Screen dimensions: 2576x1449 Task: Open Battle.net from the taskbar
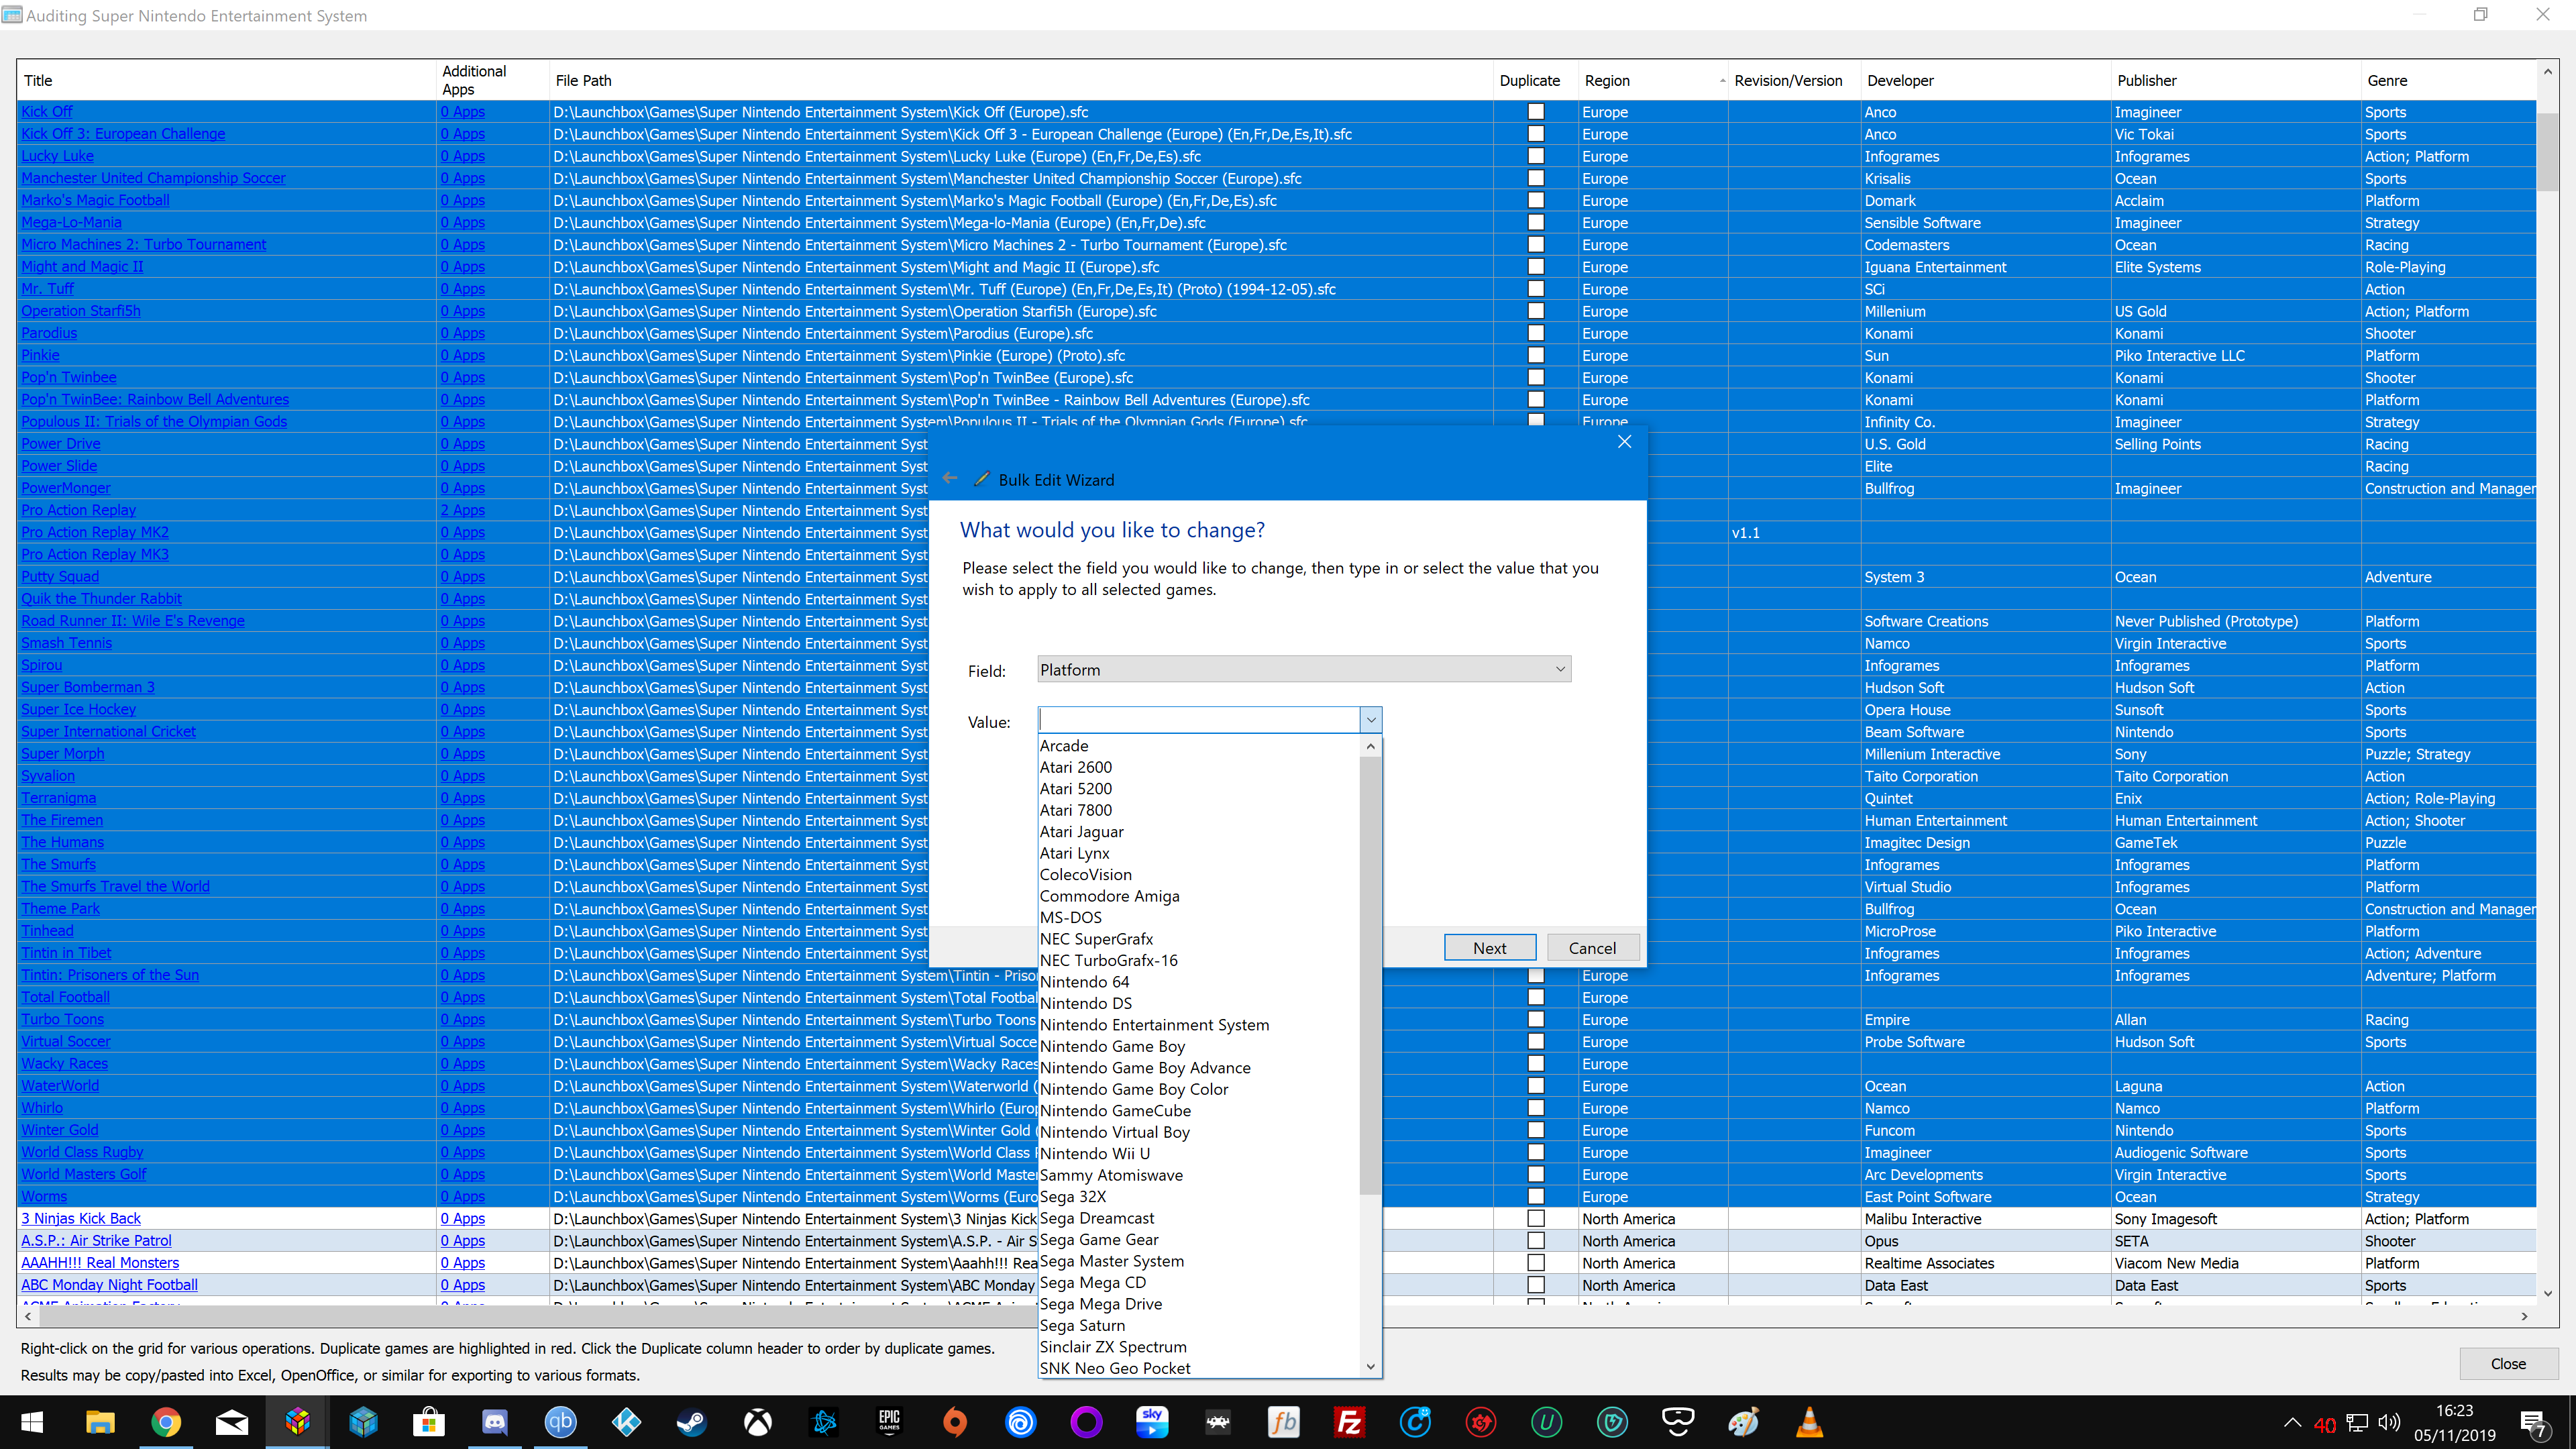(824, 1422)
